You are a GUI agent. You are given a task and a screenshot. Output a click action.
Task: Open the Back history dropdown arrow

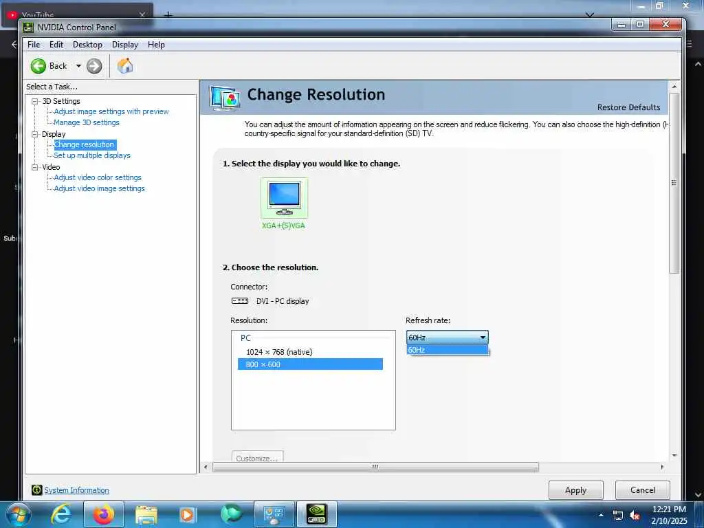(78, 66)
